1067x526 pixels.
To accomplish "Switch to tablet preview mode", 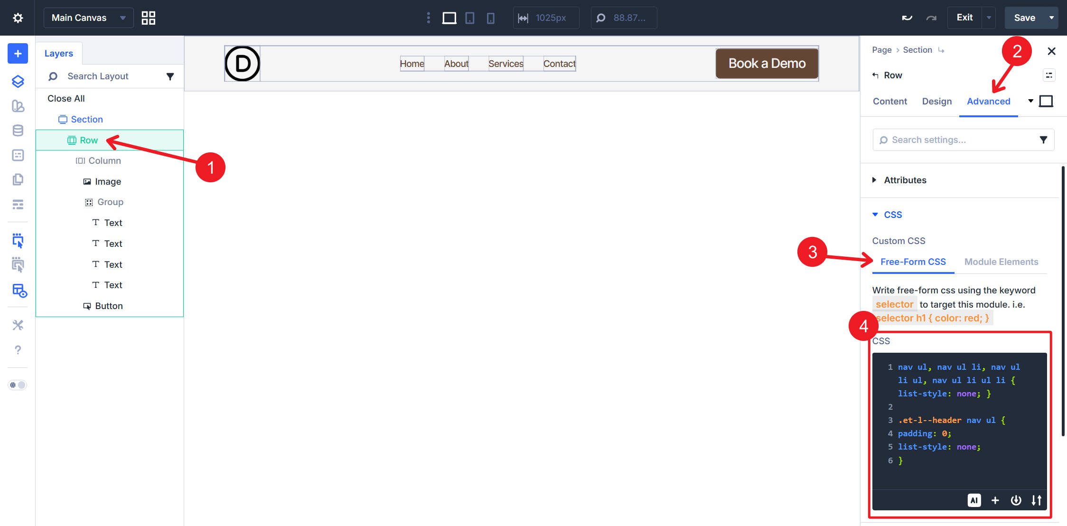I will pyautogui.click(x=469, y=18).
